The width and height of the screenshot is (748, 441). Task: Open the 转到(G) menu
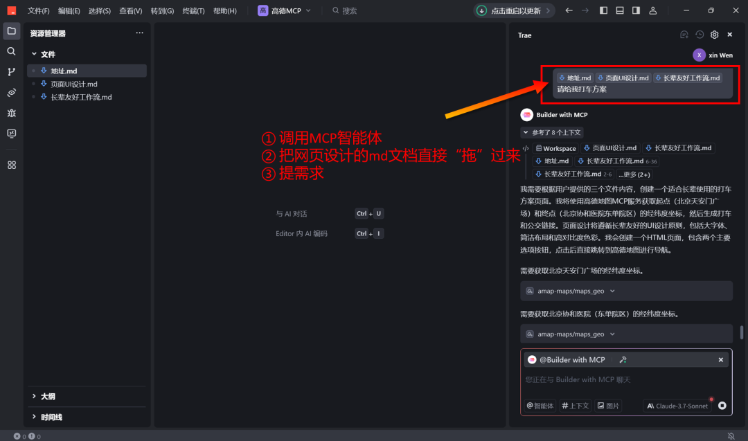click(162, 10)
